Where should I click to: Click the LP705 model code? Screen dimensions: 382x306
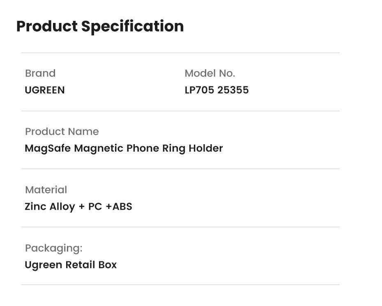pyautogui.click(x=199, y=90)
